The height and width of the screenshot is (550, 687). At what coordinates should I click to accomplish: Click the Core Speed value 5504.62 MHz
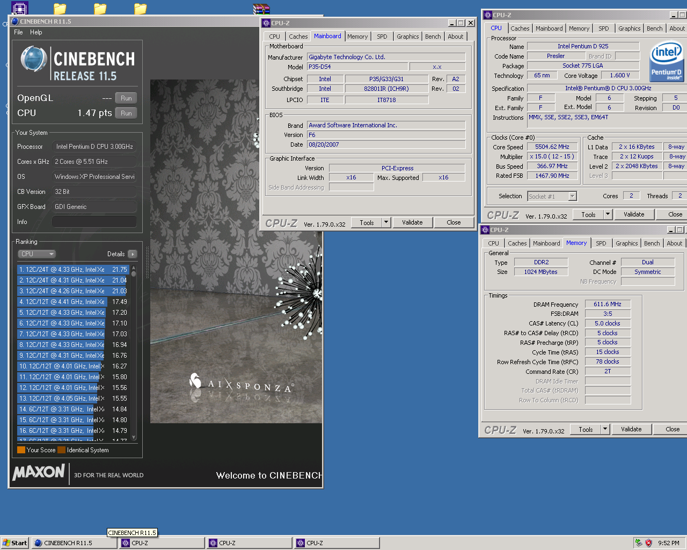pyautogui.click(x=552, y=147)
